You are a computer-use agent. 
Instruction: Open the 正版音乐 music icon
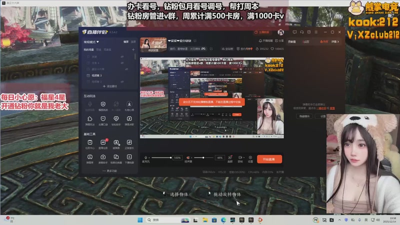129,142
